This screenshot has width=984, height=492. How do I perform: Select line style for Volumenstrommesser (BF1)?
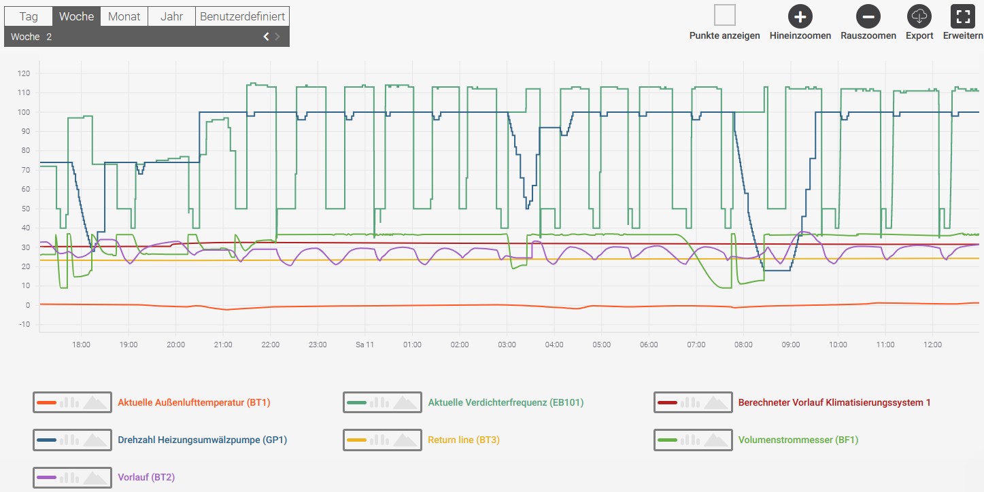668,440
